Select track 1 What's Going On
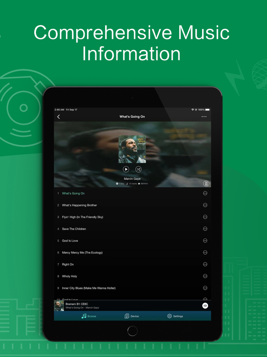This screenshot has height=357, width=267. (132, 193)
